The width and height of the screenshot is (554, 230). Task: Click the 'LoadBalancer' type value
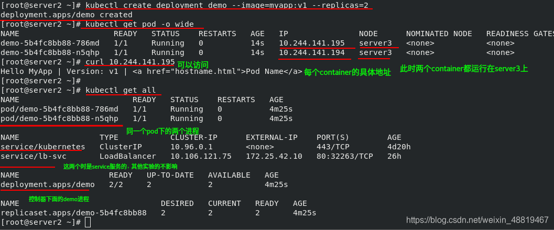click(x=127, y=156)
